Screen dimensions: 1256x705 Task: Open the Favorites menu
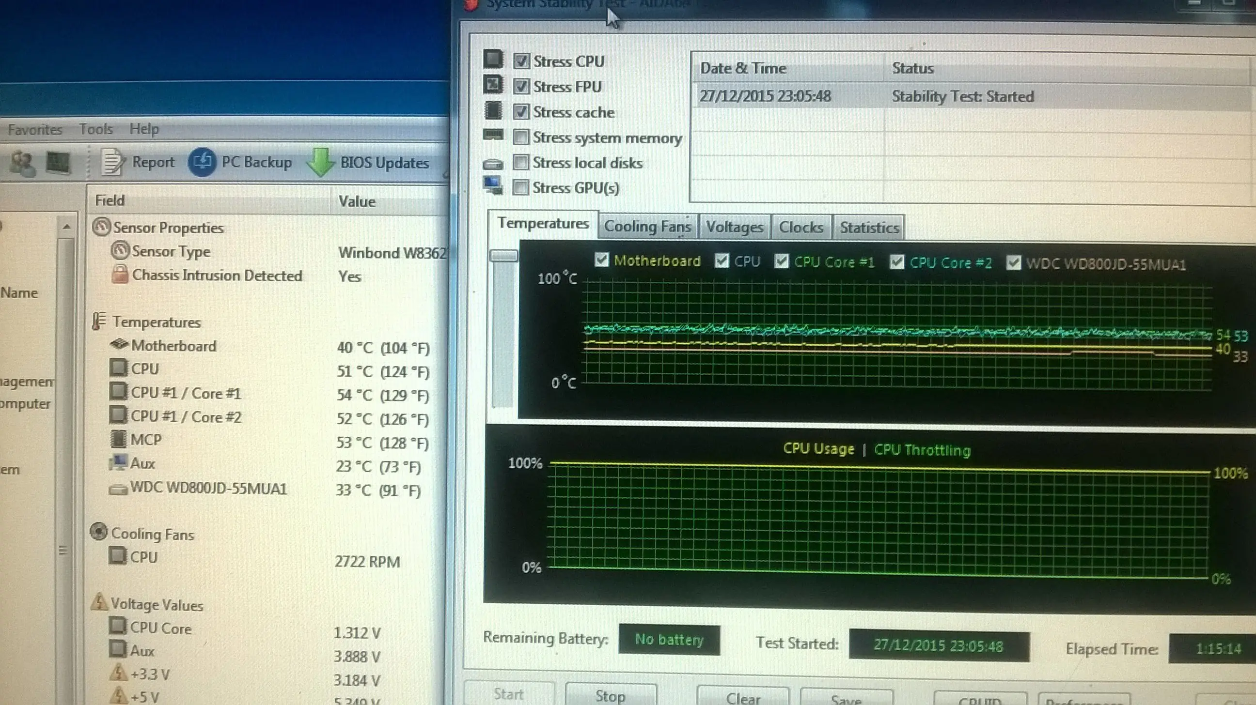(34, 130)
